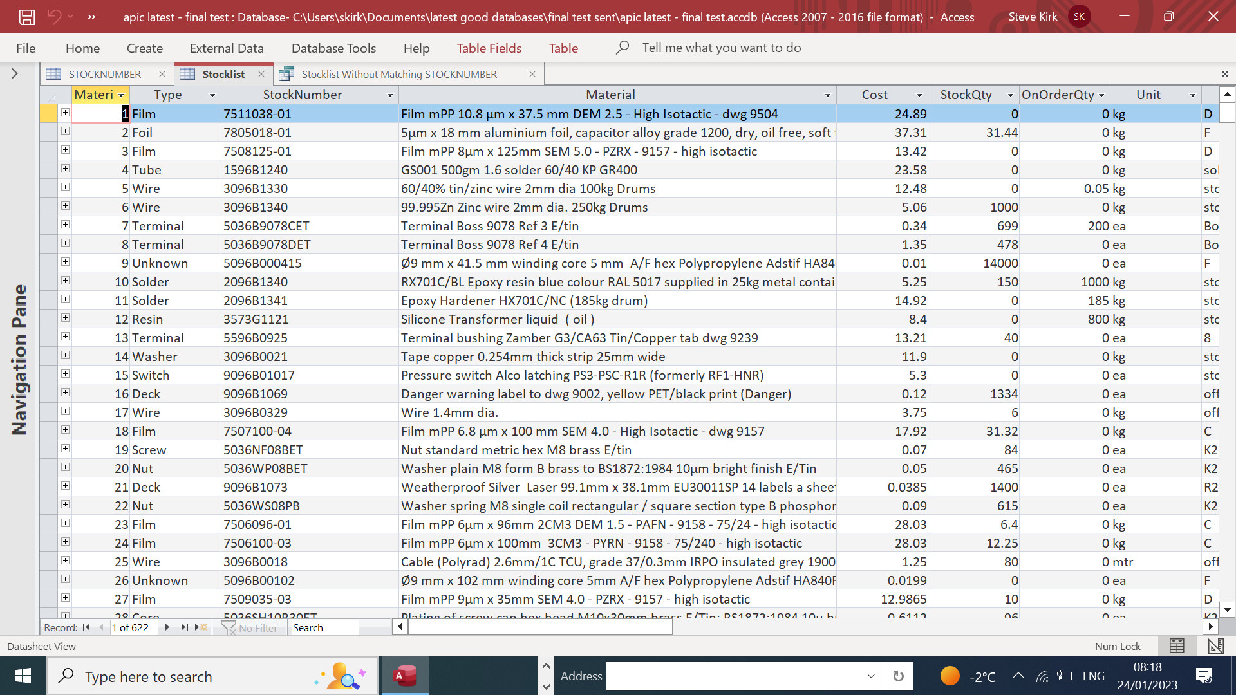Expand subdatasheet for record 2 Foil

65,131
